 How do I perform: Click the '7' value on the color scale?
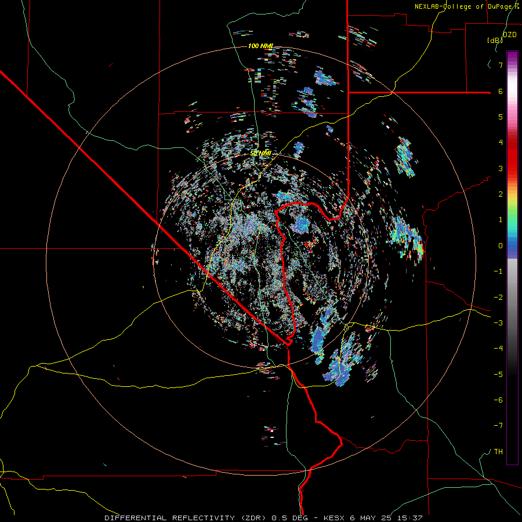click(501, 65)
